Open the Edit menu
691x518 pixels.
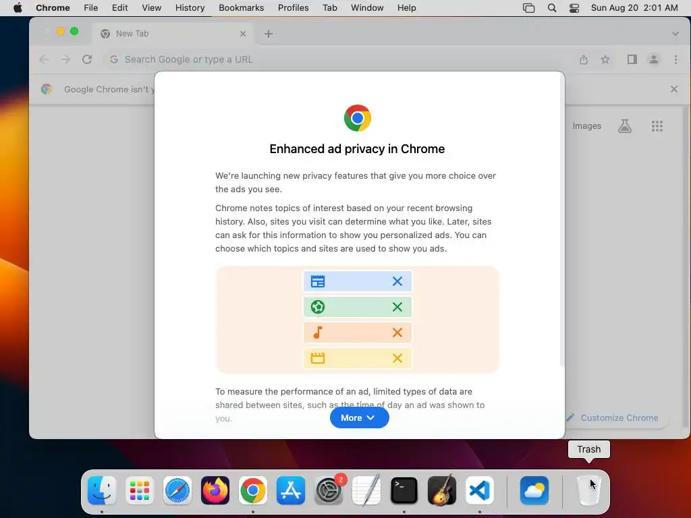[119, 7]
